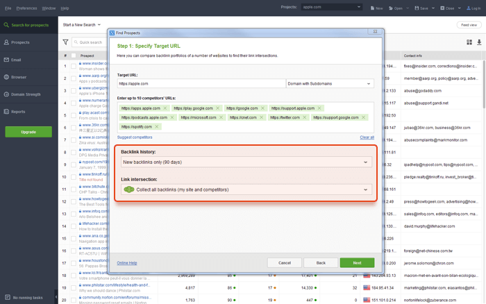Remove https://spotify.com competitor tag
This screenshot has width=486, height=304.
156,127
